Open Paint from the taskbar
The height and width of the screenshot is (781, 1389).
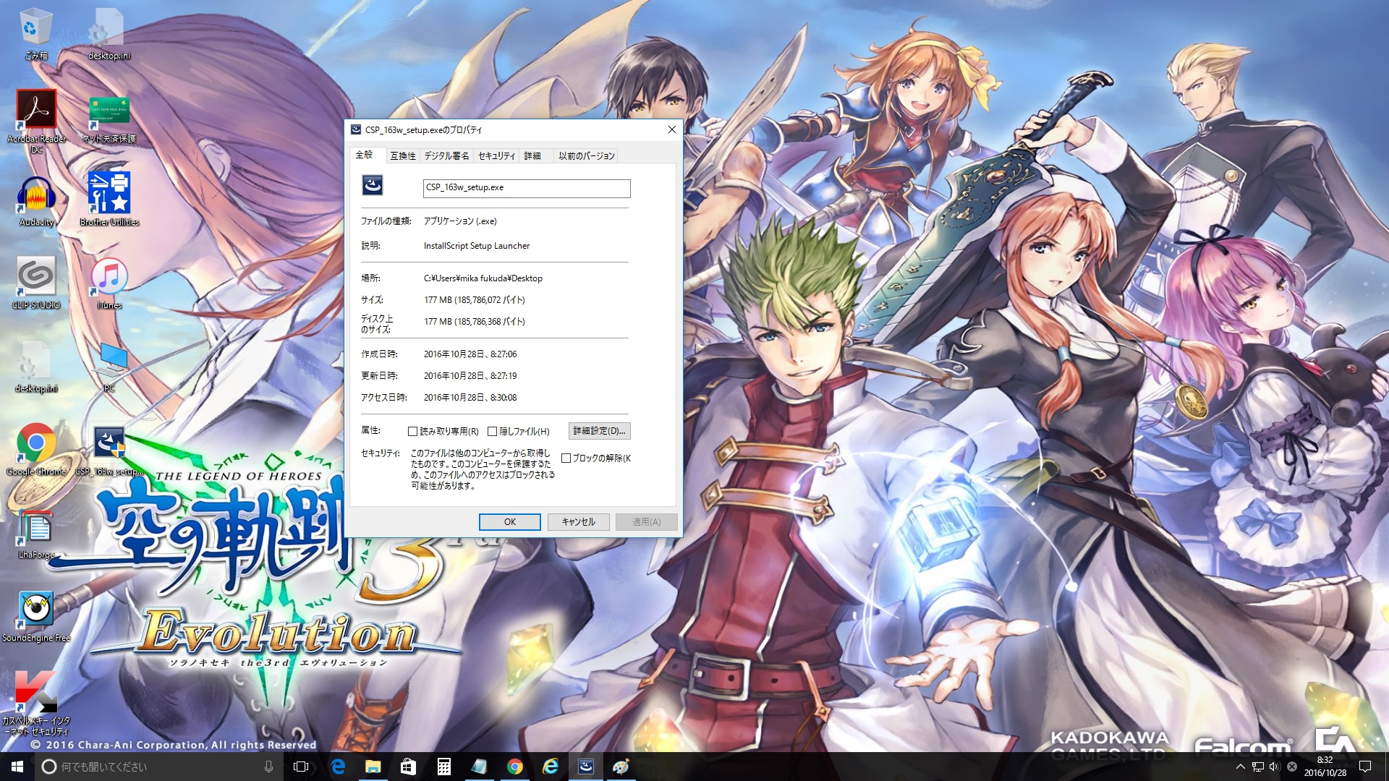tap(621, 767)
